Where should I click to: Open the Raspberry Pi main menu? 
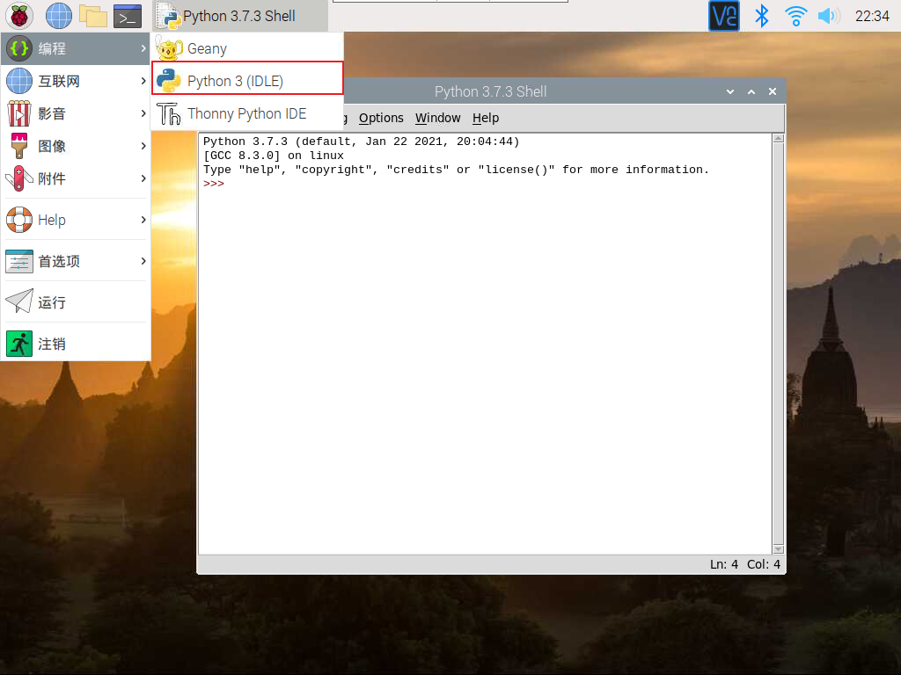19,16
